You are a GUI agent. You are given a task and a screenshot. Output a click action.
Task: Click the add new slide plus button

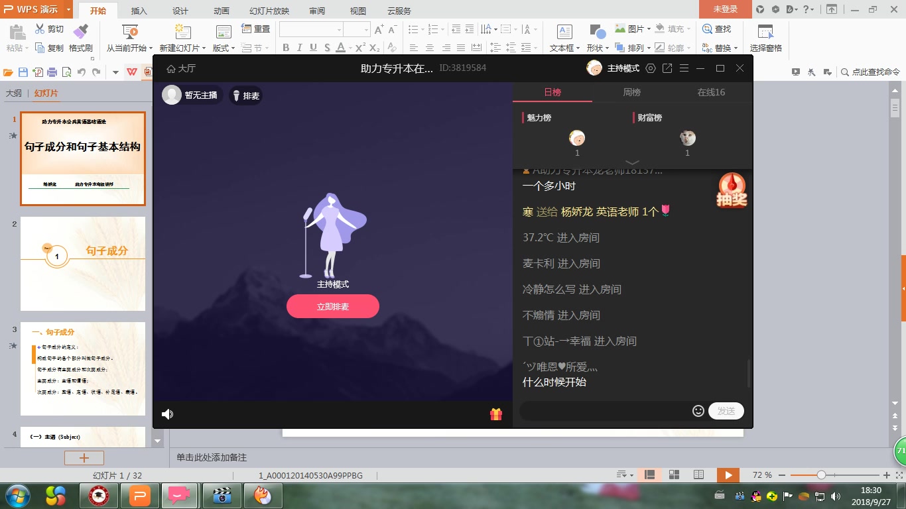pyautogui.click(x=84, y=458)
